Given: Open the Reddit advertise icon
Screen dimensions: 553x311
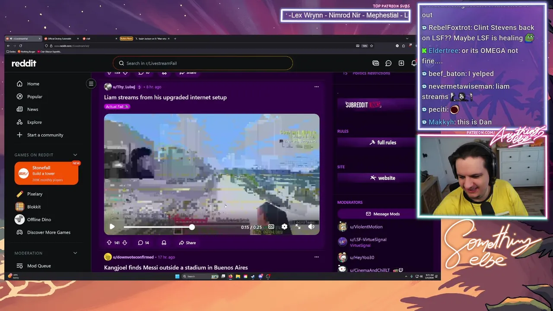Looking at the screenshot, I should (x=376, y=63).
